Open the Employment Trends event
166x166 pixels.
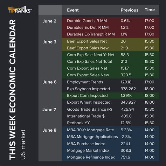point(85,82)
